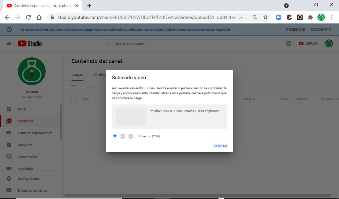Viewport: 339px width, 199px height.
Task: Go to the browser home page icon
Action: tap(39, 17)
